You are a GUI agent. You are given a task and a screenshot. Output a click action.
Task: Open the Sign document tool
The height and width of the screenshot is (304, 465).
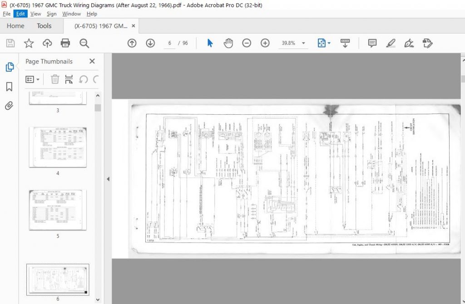(x=409, y=43)
